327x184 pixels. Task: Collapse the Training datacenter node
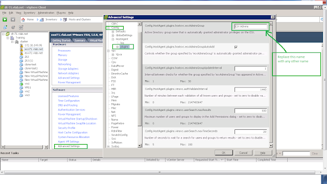click(8, 38)
